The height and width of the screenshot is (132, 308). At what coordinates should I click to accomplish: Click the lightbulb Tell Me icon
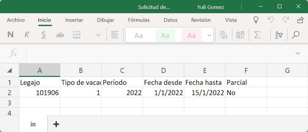[x=255, y=20]
